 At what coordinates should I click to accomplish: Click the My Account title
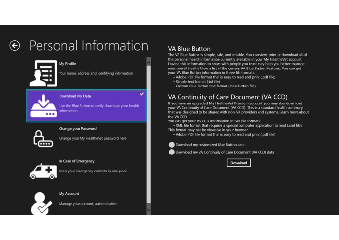(69, 193)
